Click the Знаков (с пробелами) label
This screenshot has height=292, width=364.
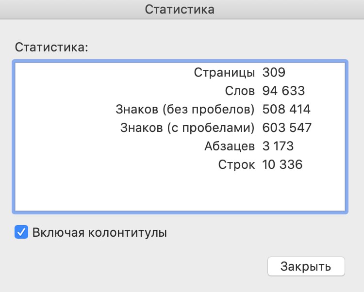point(187,128)
